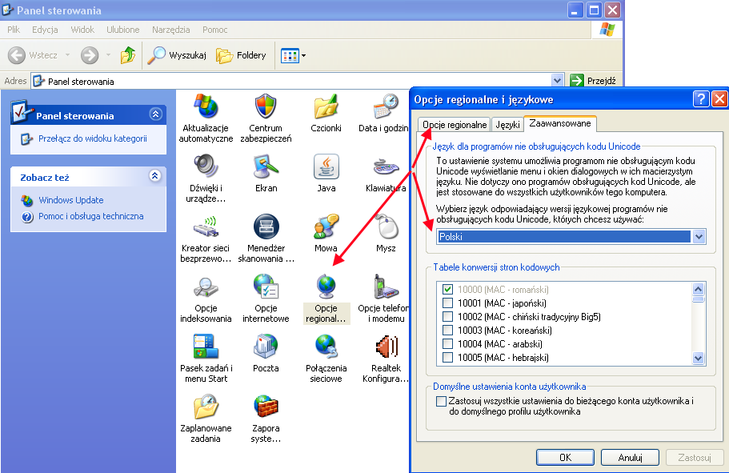Click the OK button
This screenshot has width=729, height=473.
point(565,458)
